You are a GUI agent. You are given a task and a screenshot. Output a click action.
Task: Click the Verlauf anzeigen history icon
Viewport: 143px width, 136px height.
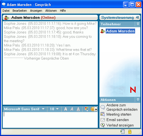[x=103, y=125]
